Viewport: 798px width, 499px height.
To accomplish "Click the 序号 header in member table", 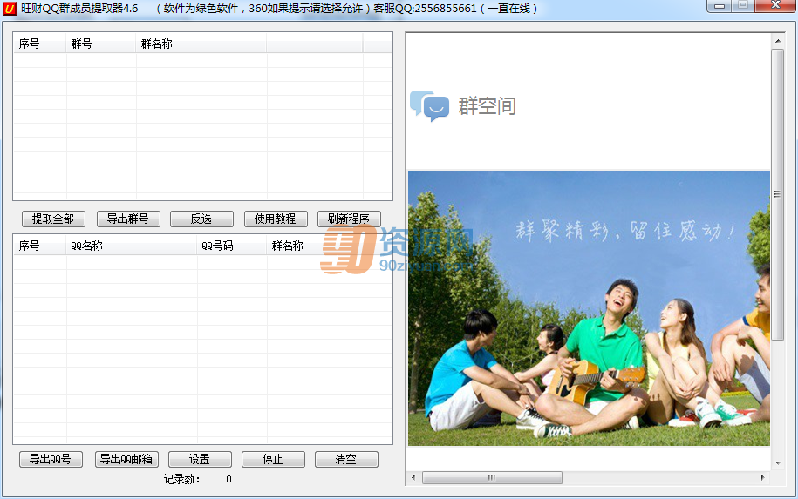I will click(x=40, y=246).
